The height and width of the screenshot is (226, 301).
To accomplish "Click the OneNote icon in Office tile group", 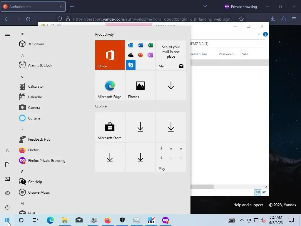I will click(x=150, y=55).
